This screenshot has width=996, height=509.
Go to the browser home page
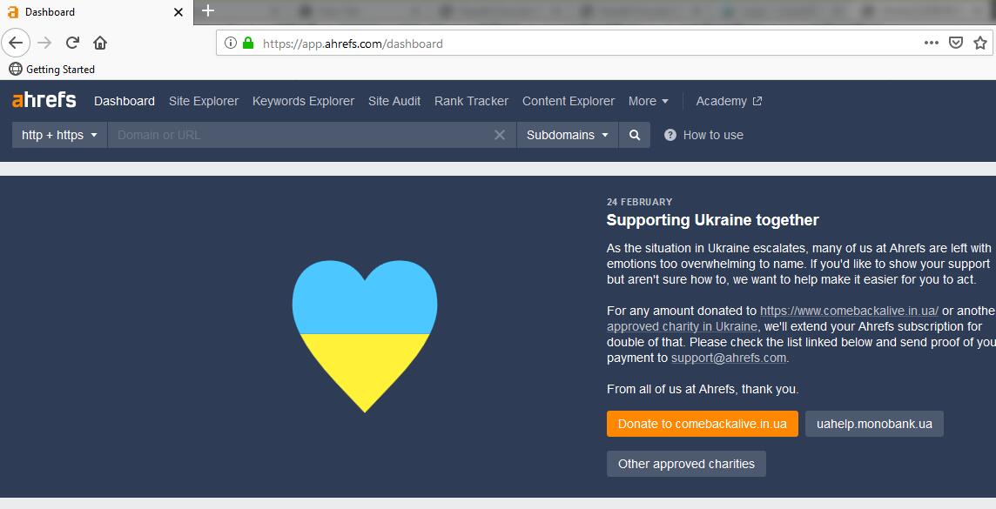click(x=100, y=42)
